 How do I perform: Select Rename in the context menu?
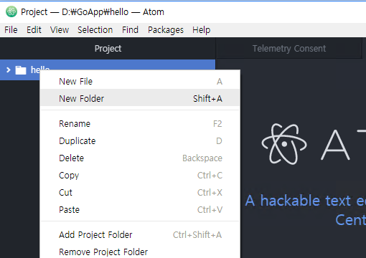pos(140,124)
